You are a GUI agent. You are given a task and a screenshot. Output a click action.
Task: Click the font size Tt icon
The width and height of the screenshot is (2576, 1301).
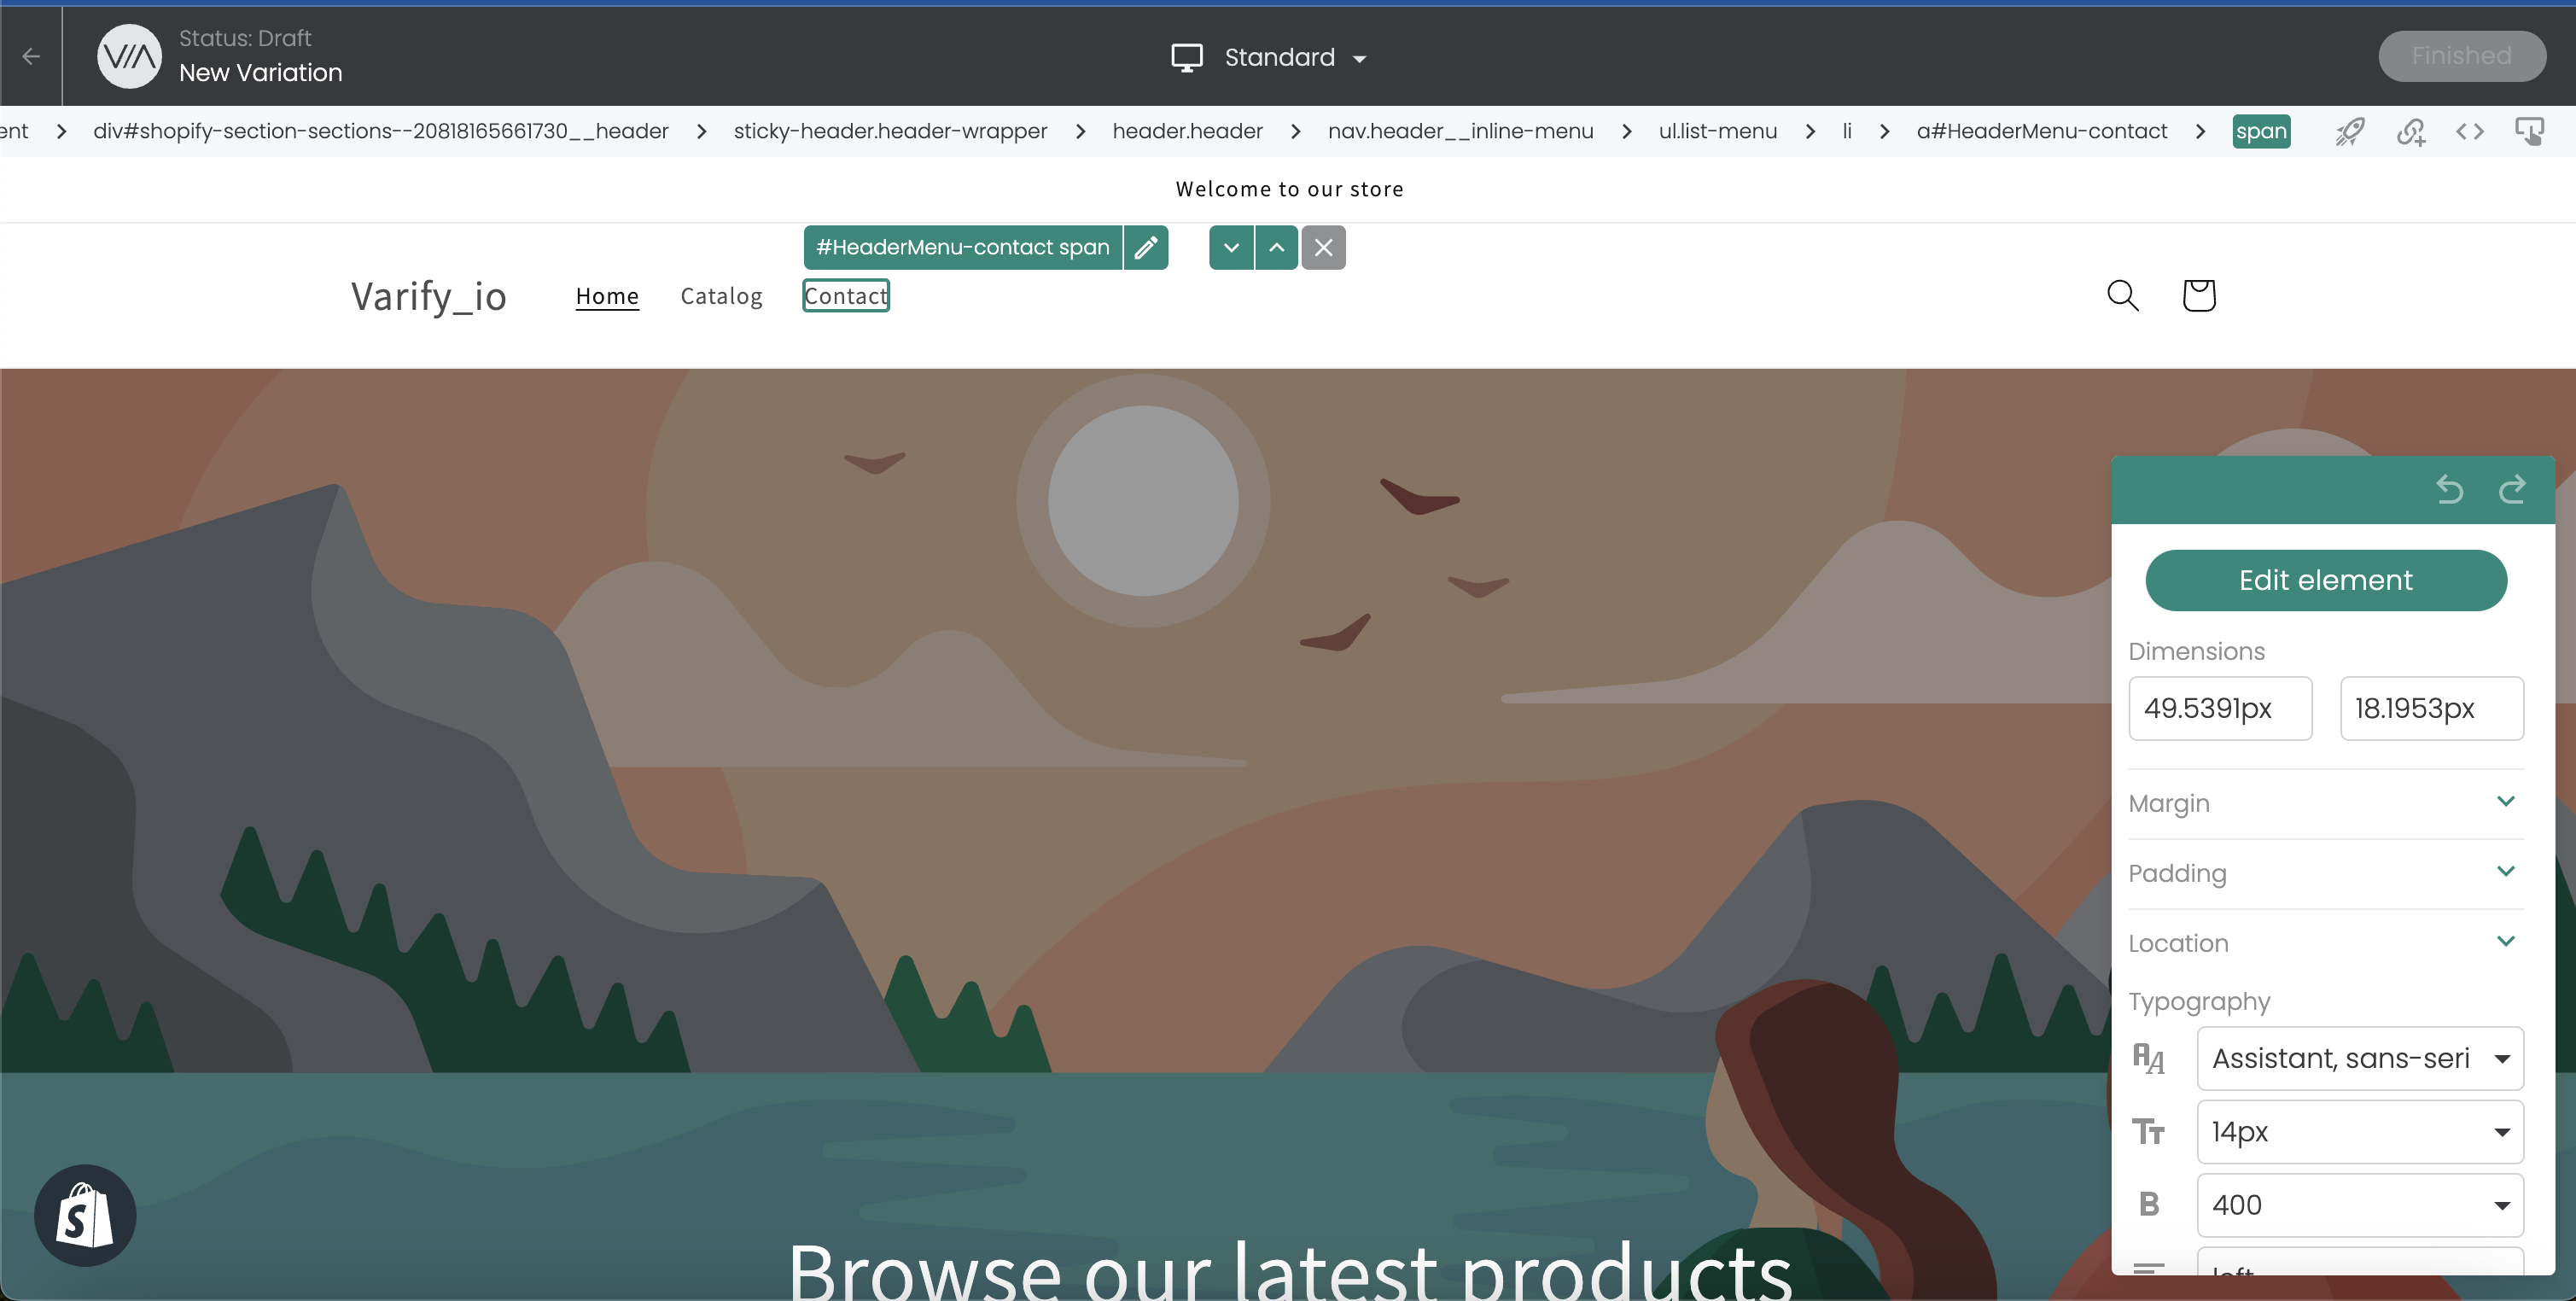pyautogui.click(x=2148, y=1131)
